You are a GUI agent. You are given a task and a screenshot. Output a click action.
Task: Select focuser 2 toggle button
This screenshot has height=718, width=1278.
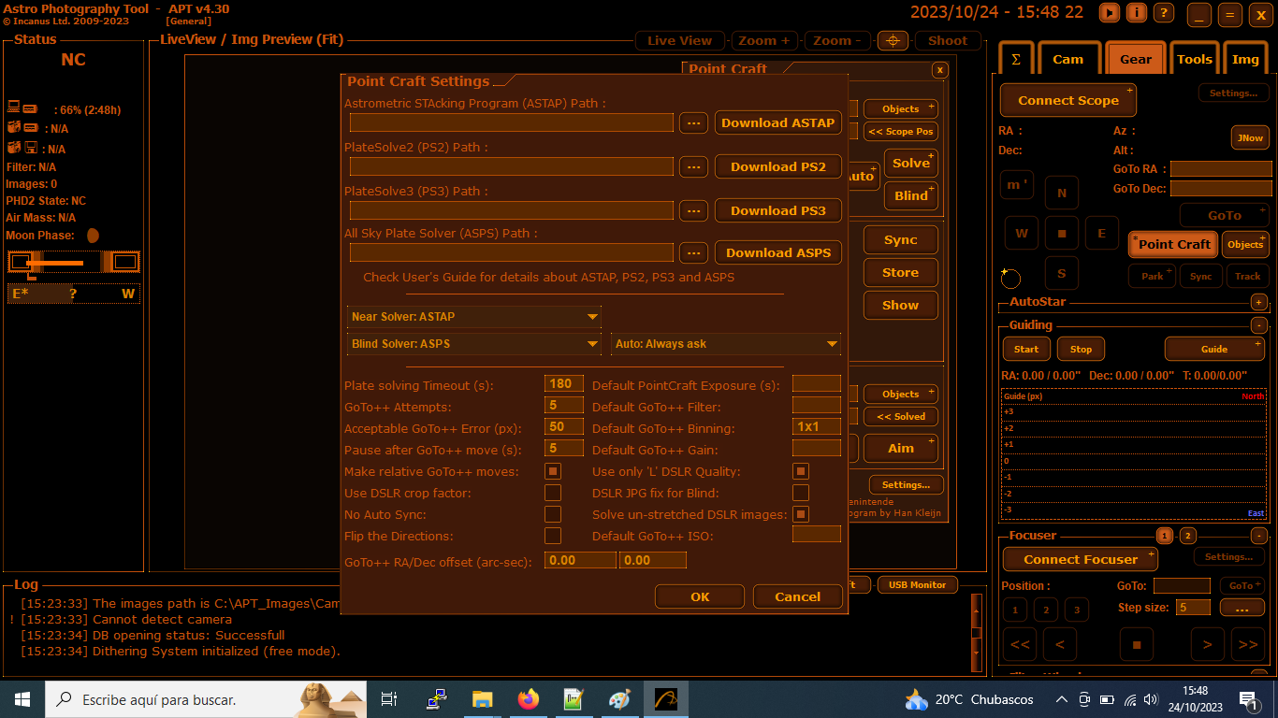pos(1188,536)
